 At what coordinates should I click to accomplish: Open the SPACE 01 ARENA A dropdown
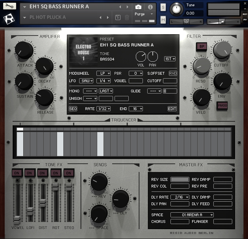click(192, 215)
